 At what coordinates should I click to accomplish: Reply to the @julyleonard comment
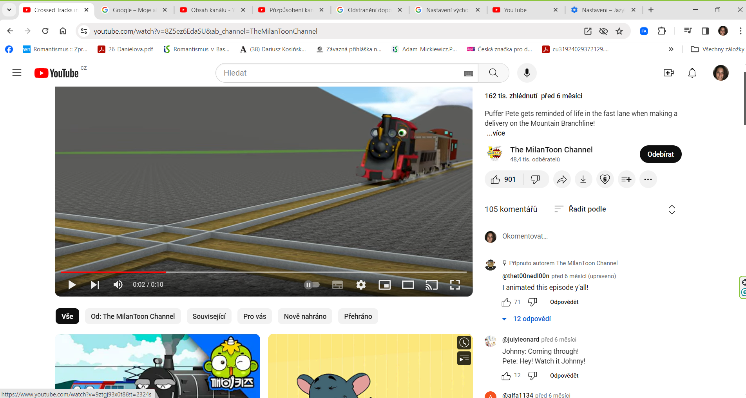564,376
